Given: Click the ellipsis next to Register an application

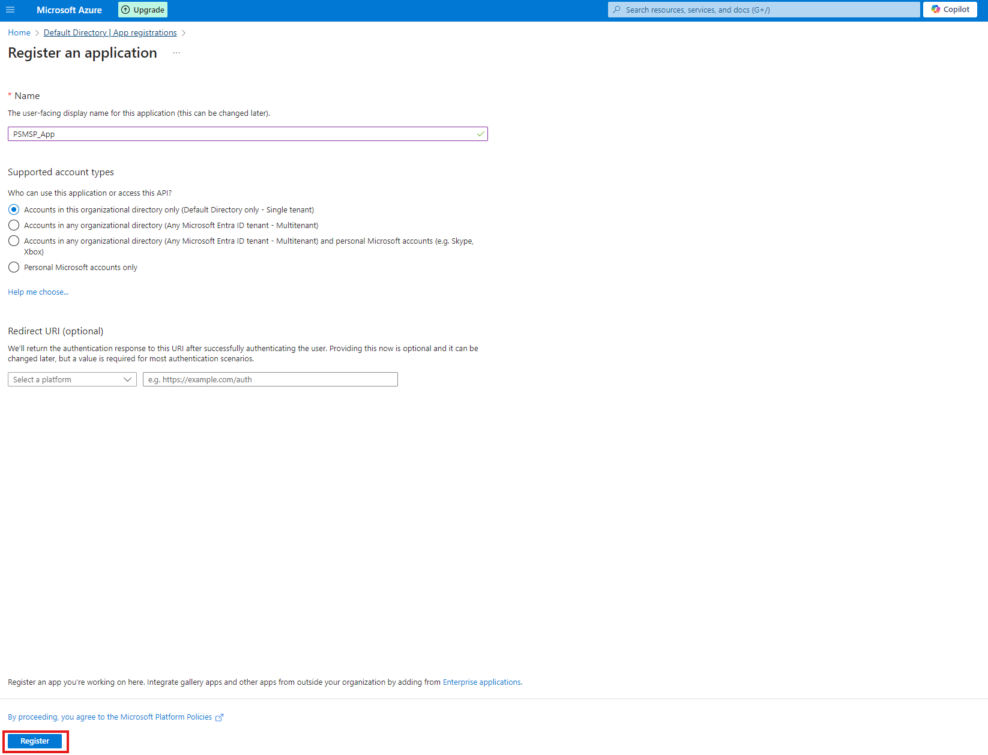Looking at the screenshot, I should 176,53.
